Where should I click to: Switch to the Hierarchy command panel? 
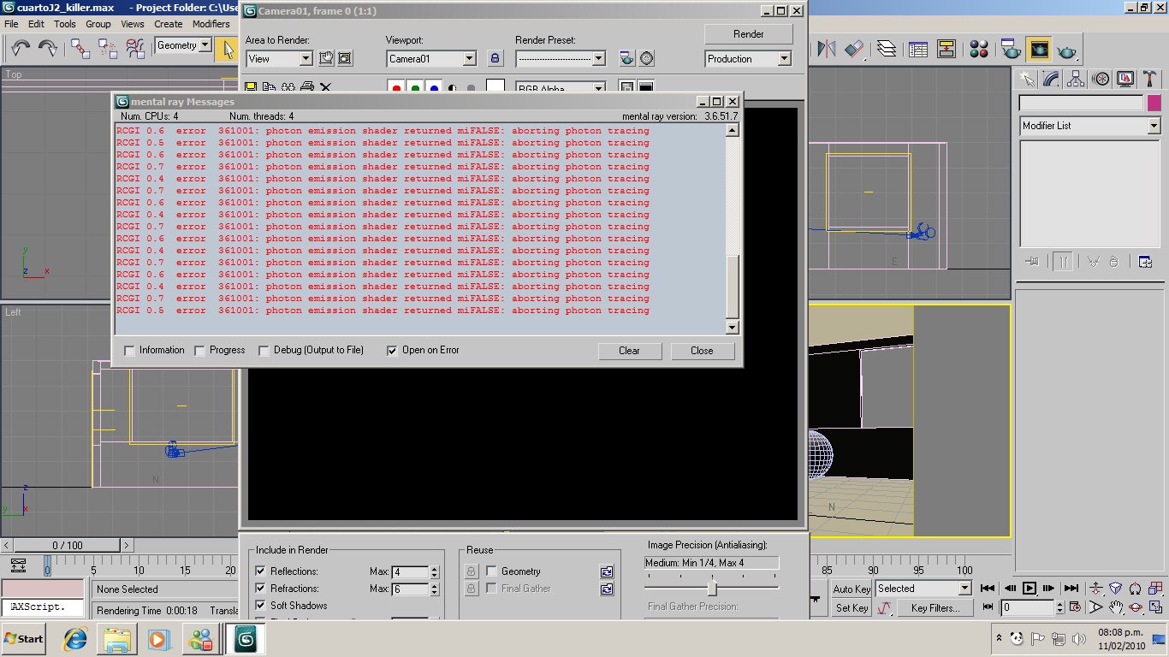[x=1077, y=80]
